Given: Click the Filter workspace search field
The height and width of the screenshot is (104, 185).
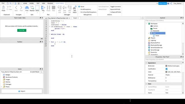Looking at the screenshot, I should click(164, 21).
